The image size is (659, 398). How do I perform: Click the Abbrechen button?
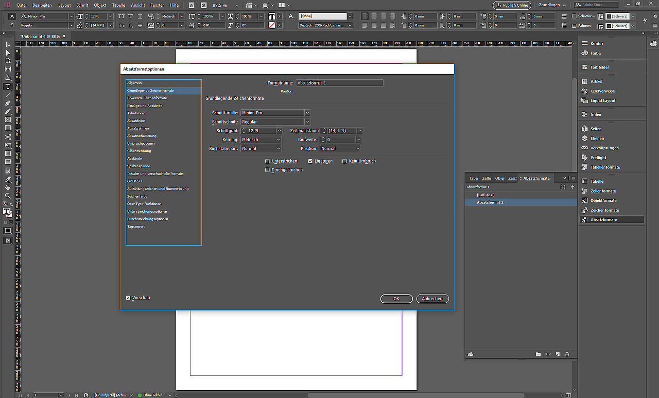(432, 299)
